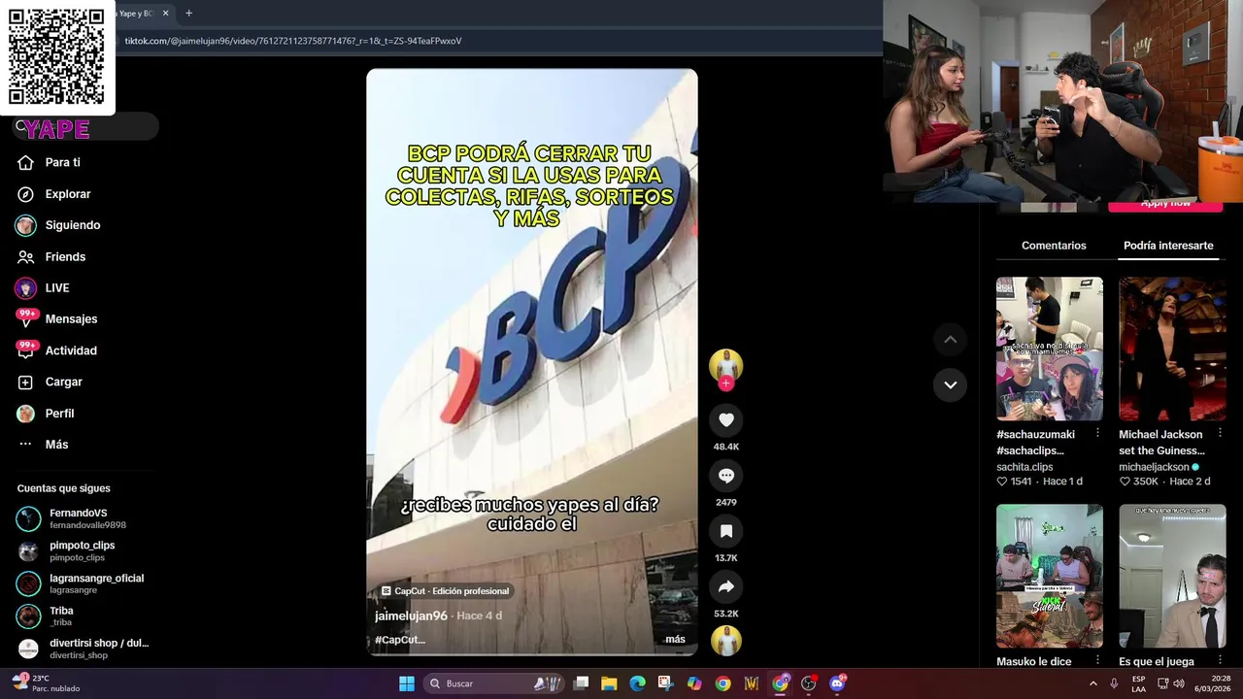Open the Windows Start menu
Image resolution: width=1243 pixels, height=699 pixels.
click(407, 683)
